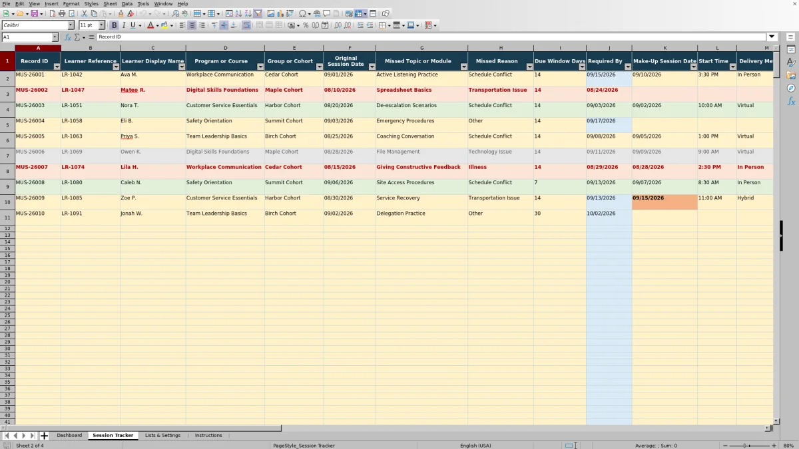799x449 pixels.
Task: Insert a chart
Action: (280, 13)
